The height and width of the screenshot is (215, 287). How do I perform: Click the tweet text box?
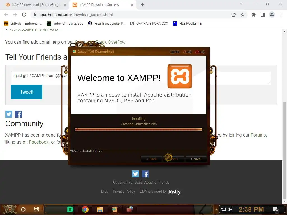[141, 78]
